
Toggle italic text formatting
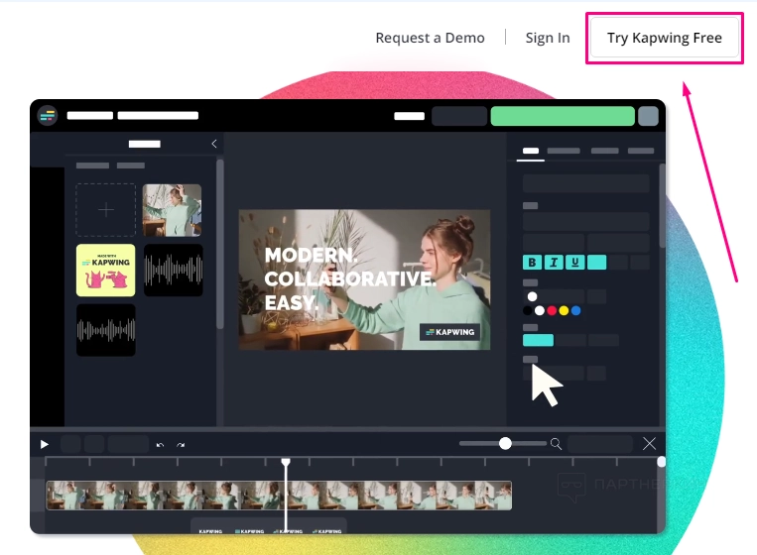click(x=554, y=263)
